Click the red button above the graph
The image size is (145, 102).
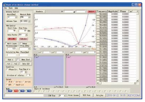pyautogui.click(x=91, y=11)
